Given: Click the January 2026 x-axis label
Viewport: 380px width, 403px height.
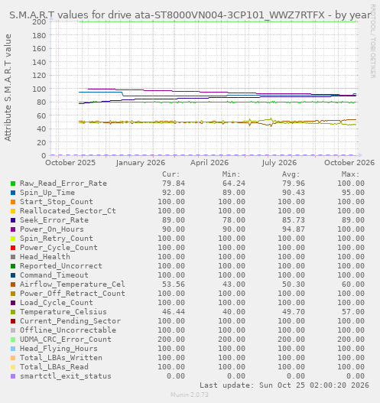Looking at the screenshot, I should click(x=140, y=163).
